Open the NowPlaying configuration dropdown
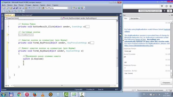Screen dimensions: 173x97 coord(67,8)
